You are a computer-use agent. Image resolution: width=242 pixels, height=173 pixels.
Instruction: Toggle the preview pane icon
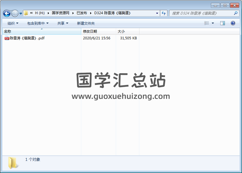coord(222,23)
